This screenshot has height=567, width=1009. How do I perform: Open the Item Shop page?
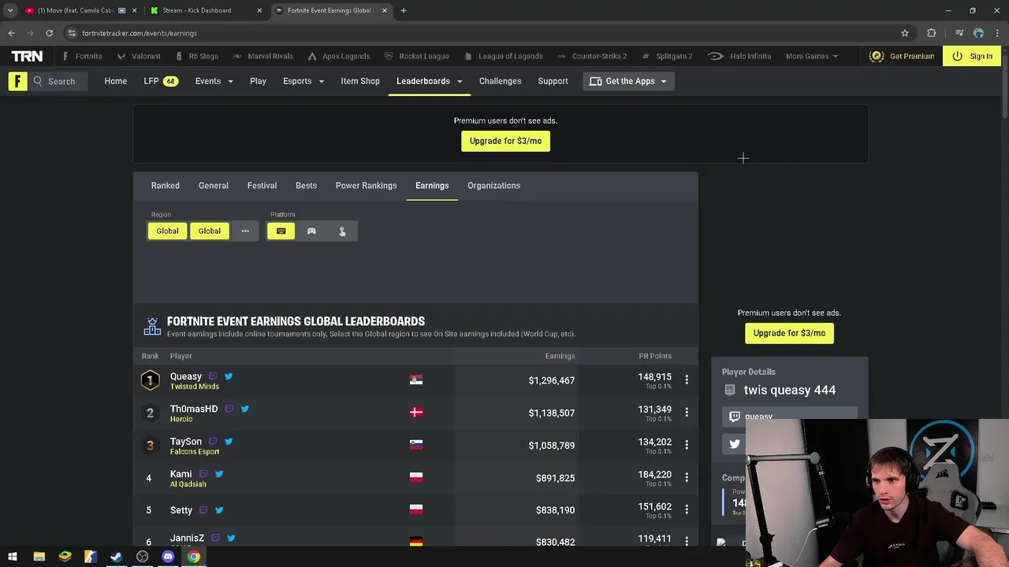point(360,81)
